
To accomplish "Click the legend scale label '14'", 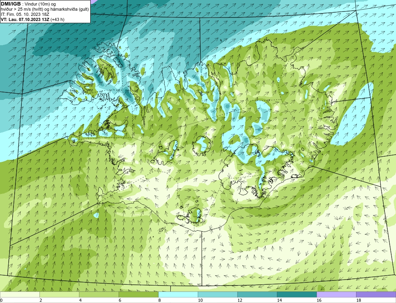I will point(279,300).
